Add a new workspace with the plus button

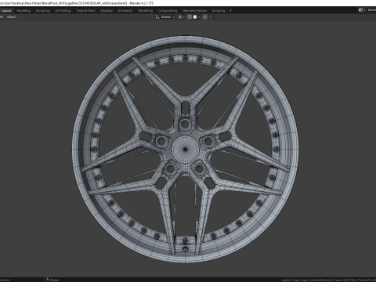(230, 11)
